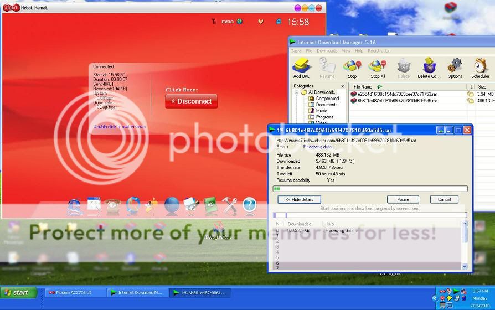This screenshot has height=310, width=495.
Task: Click the taskbar clock showing 3:57 PM
Action: click(x=480, y=291)
